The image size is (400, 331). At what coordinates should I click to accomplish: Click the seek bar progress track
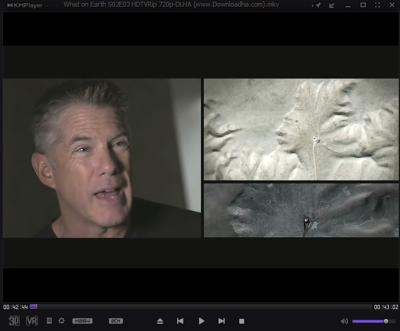pyautogui.click(x=201, y=307)
